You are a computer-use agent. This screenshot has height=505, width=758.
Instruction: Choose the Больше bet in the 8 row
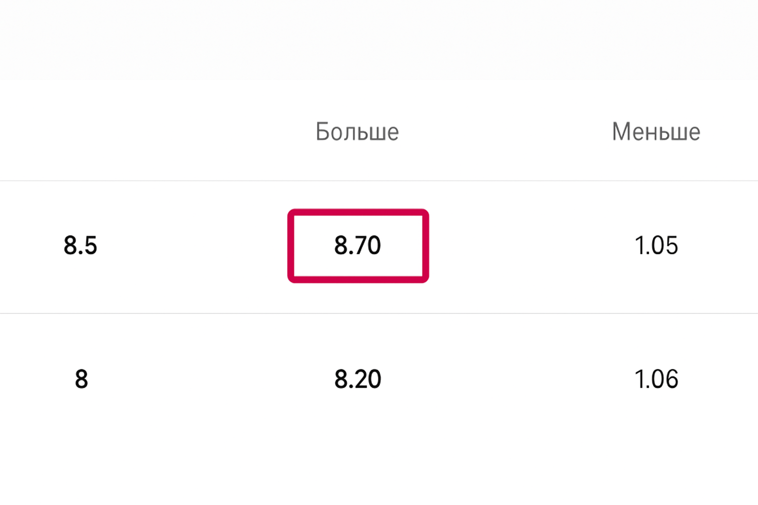(x=358, y=379)
